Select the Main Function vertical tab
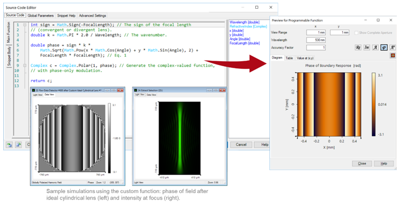The height and width of the screenshot is (204, 399). tap(9, 32)
